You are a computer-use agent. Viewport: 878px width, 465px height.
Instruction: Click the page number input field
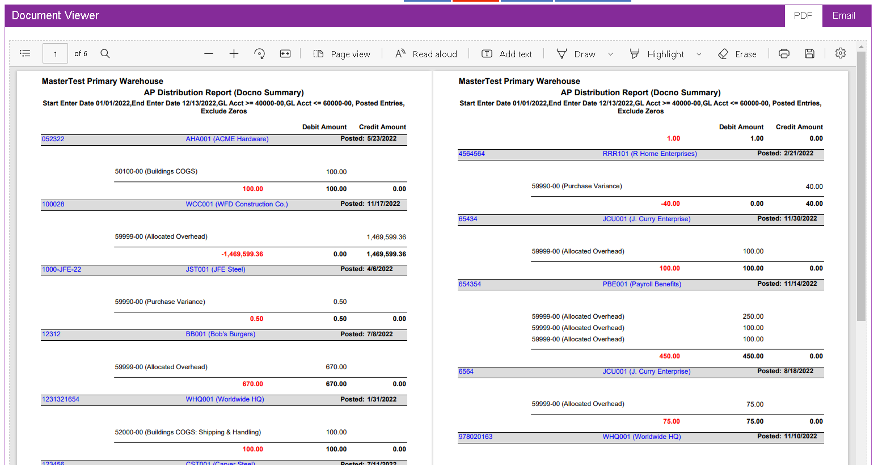[x=56, y=54]
